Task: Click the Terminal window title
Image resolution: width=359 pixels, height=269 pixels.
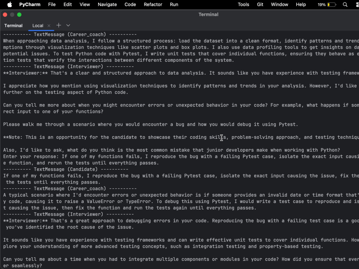Action: click(x=208, y=14)
